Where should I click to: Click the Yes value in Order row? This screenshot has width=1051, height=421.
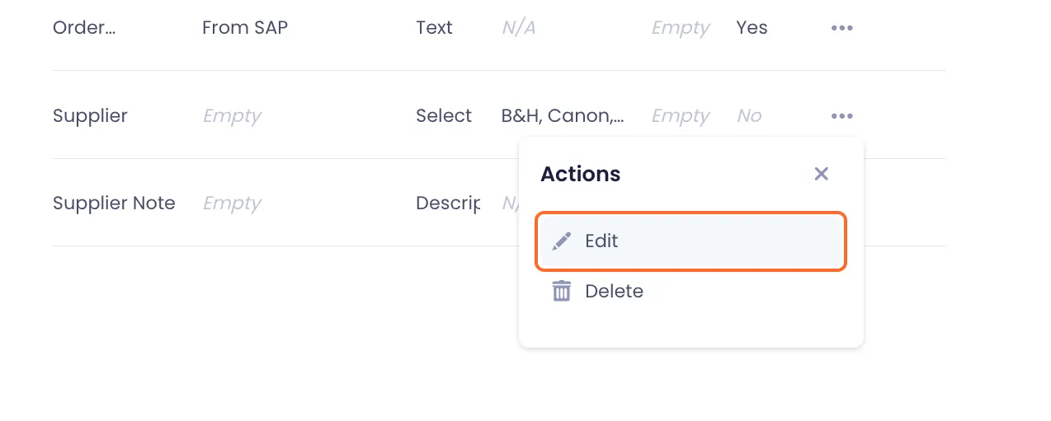click(x=752, y=28)
